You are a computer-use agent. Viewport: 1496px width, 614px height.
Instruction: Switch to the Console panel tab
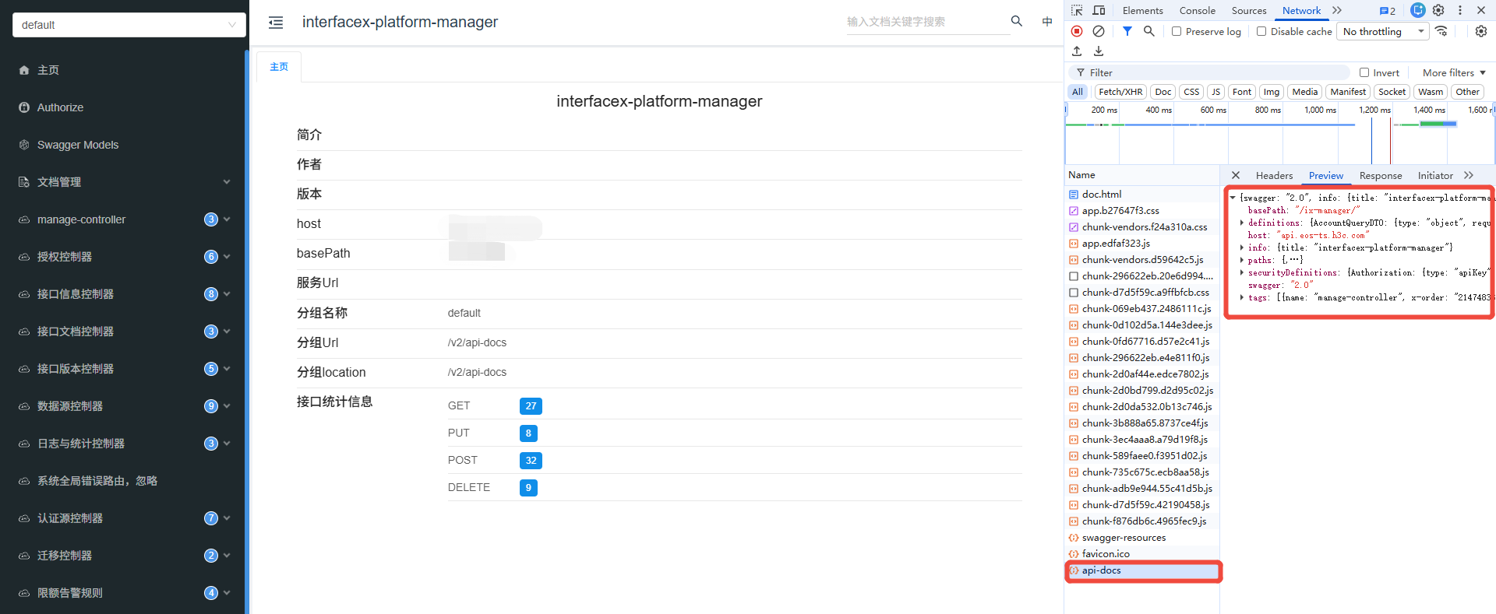click(x=1197, y=10)
